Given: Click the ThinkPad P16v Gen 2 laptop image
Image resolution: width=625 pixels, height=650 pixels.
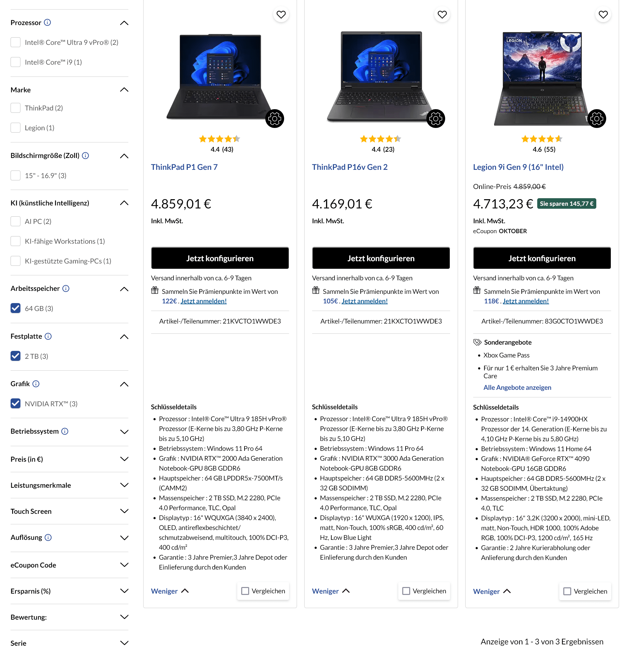Looking at the screenshot, I should [381, 76].
